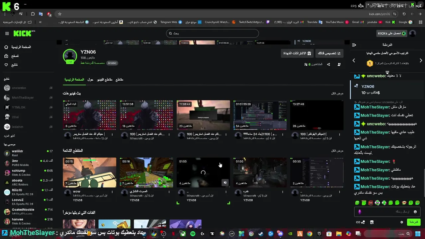Switch to the Videos channel tab
Screen dimensions: 425x239
click(105, 80)
